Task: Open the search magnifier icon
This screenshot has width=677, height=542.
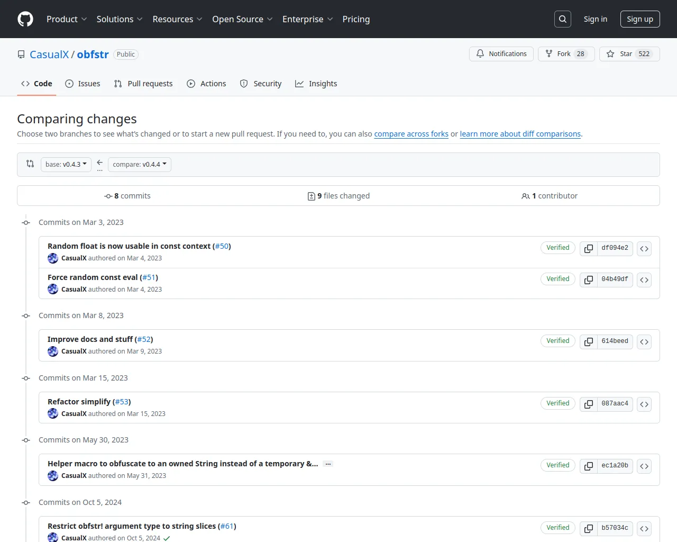Action: tap(563, 19)
